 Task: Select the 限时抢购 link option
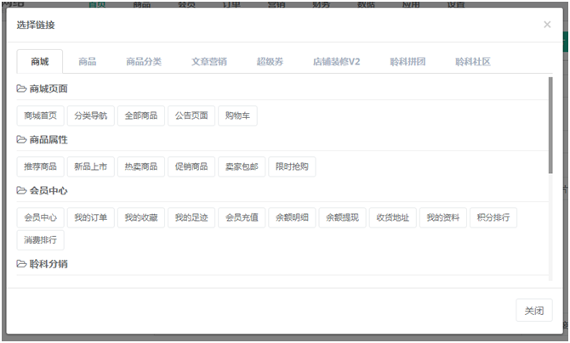[x=291, y=166]
